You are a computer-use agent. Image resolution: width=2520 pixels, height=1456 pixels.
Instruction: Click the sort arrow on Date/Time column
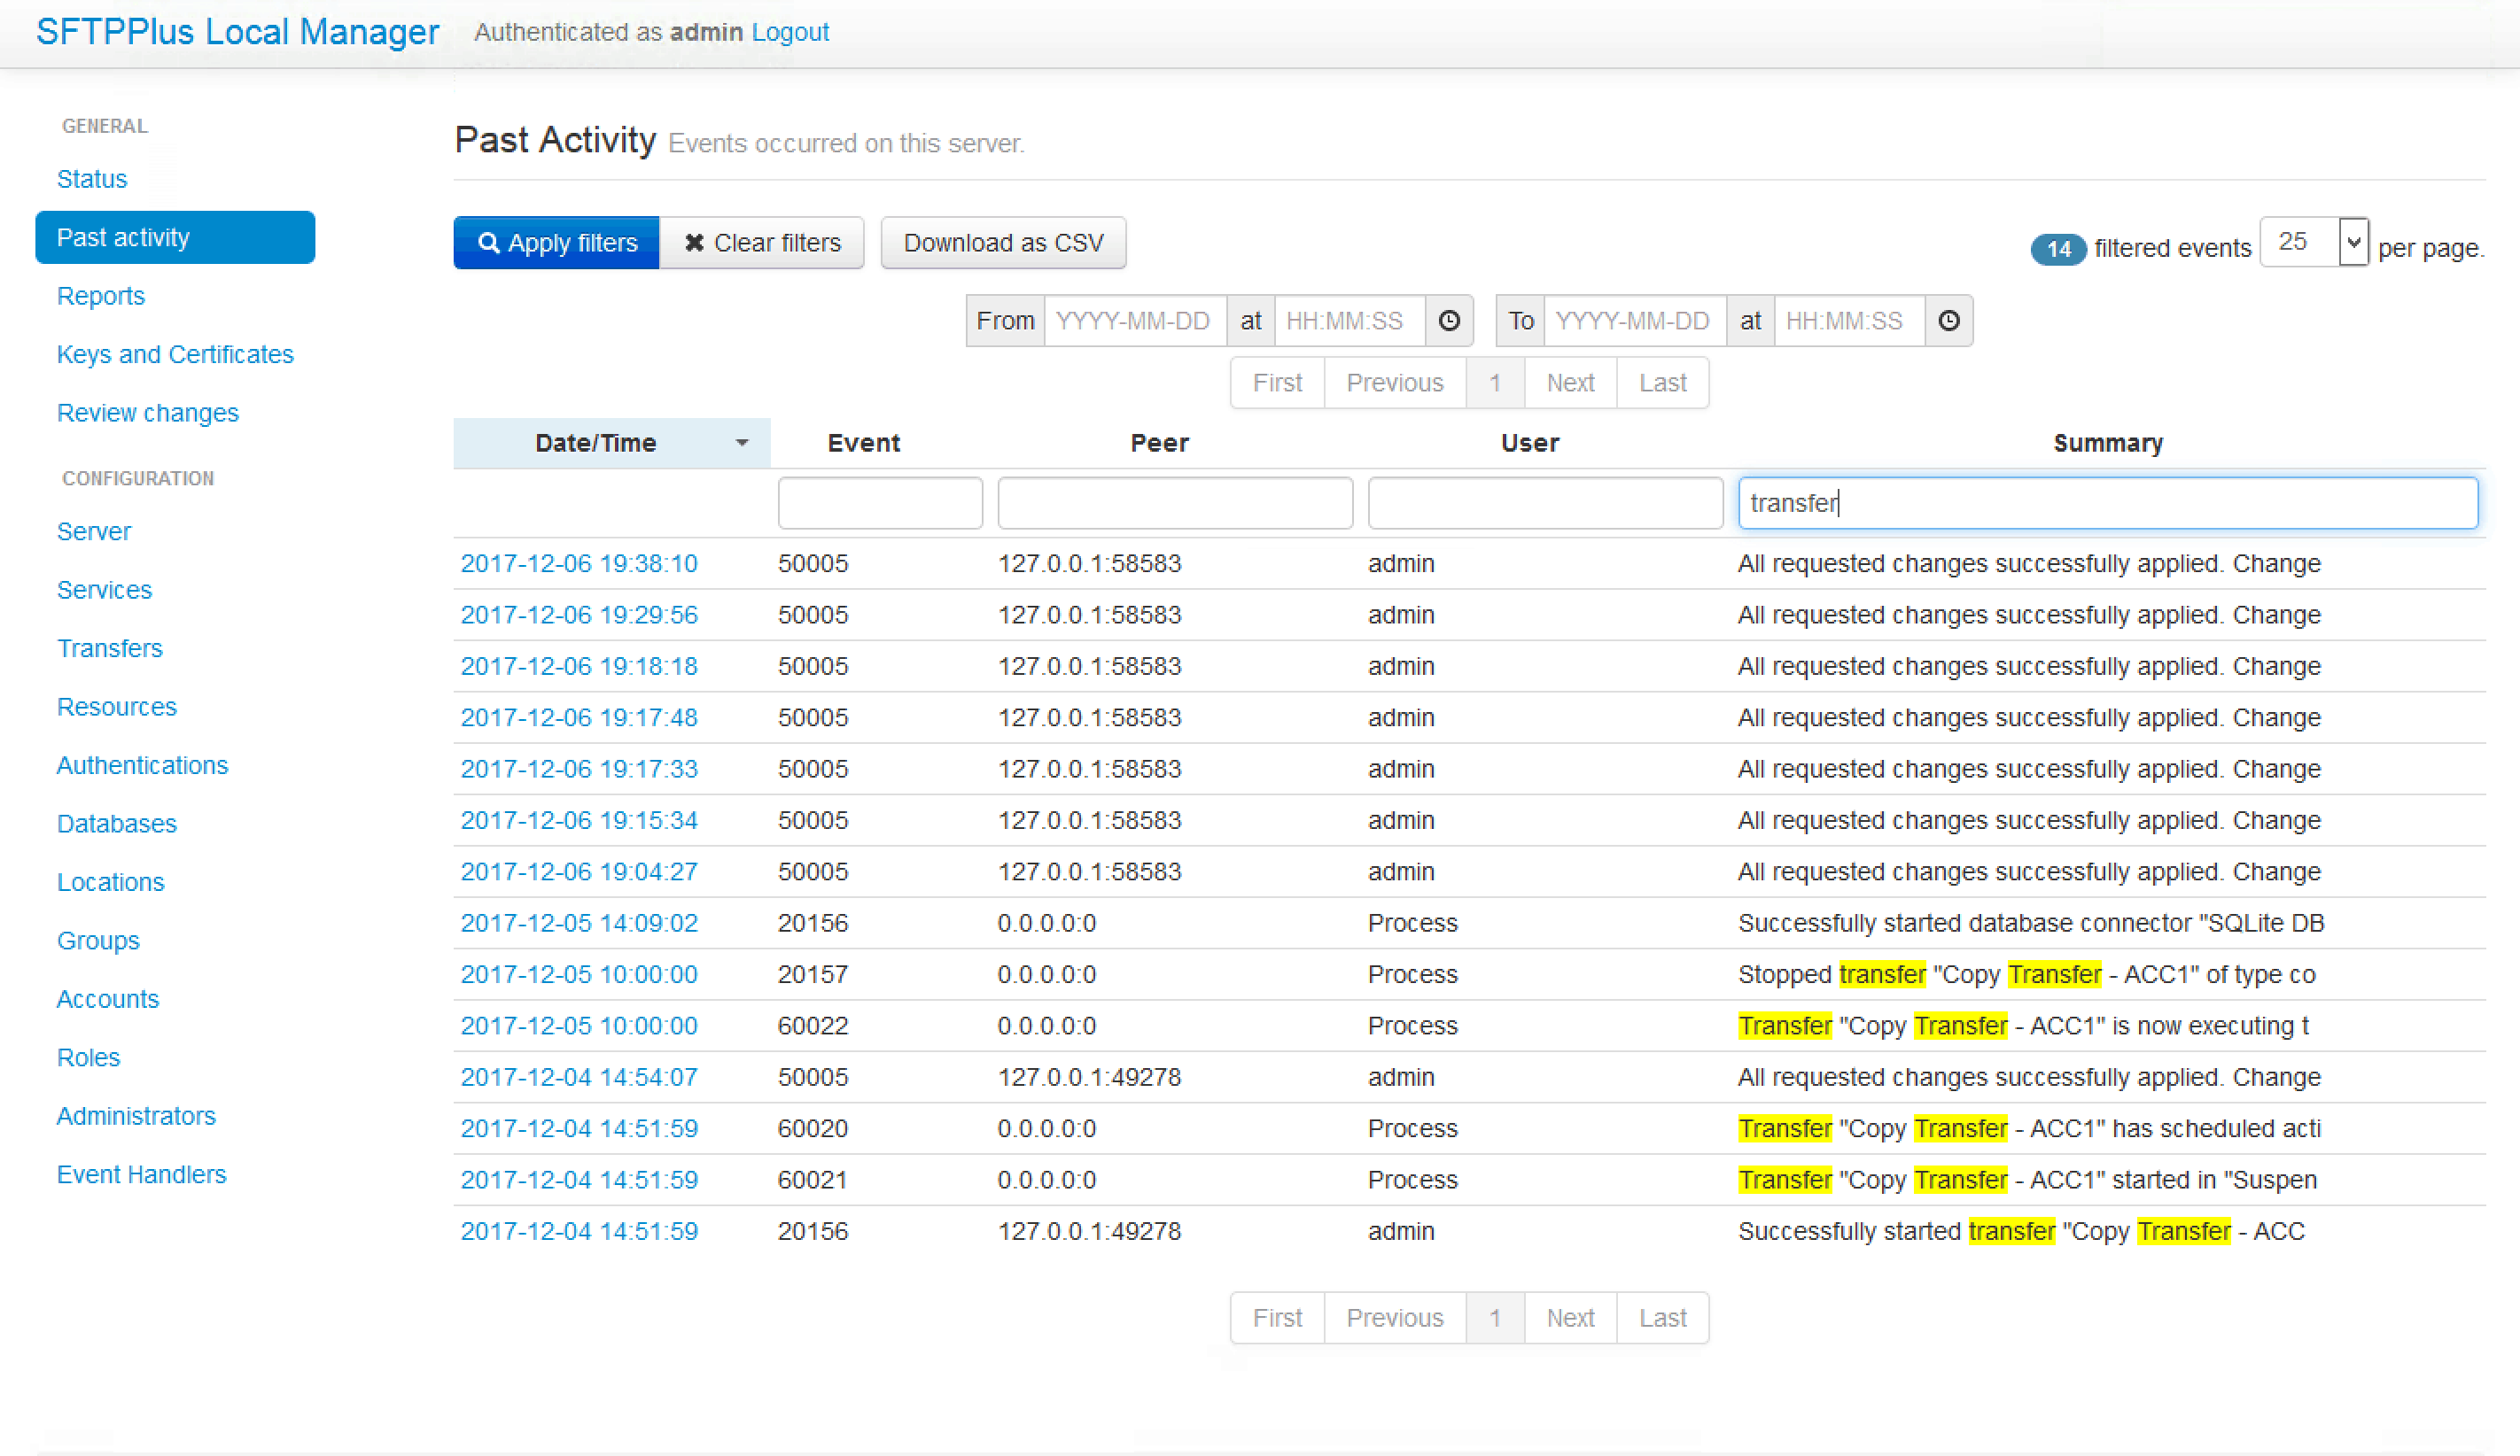(741, 442)
